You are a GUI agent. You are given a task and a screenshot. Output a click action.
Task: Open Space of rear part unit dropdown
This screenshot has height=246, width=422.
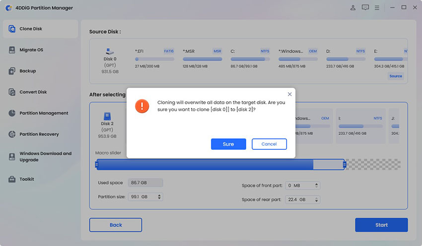pyautogui.click(x=317, y=199)
